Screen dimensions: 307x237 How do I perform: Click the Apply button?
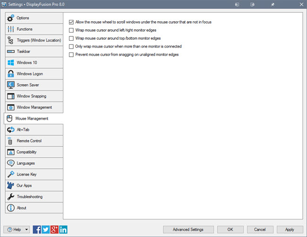coord(290,229)
